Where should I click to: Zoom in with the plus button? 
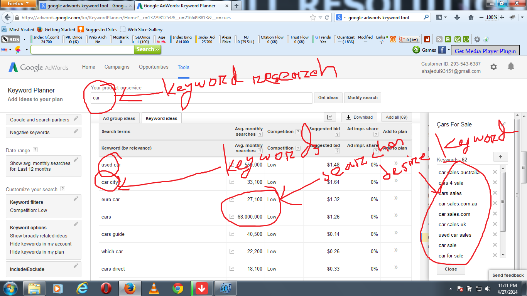tap(502, 17)
